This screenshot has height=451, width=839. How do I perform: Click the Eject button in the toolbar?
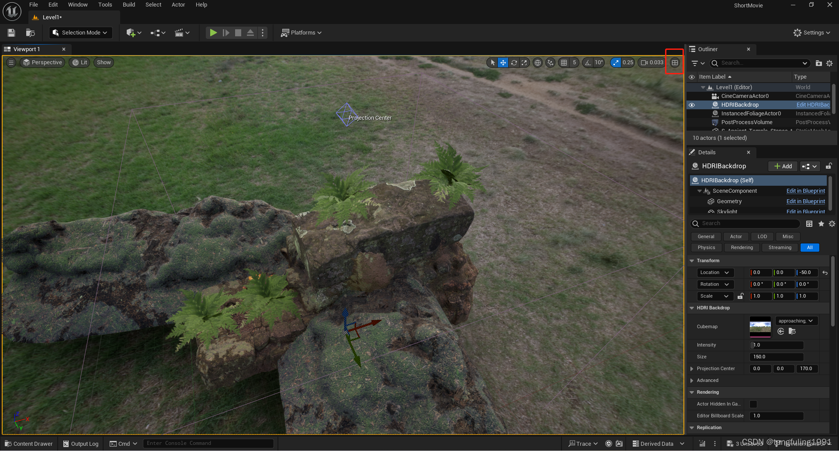(250, 33)
